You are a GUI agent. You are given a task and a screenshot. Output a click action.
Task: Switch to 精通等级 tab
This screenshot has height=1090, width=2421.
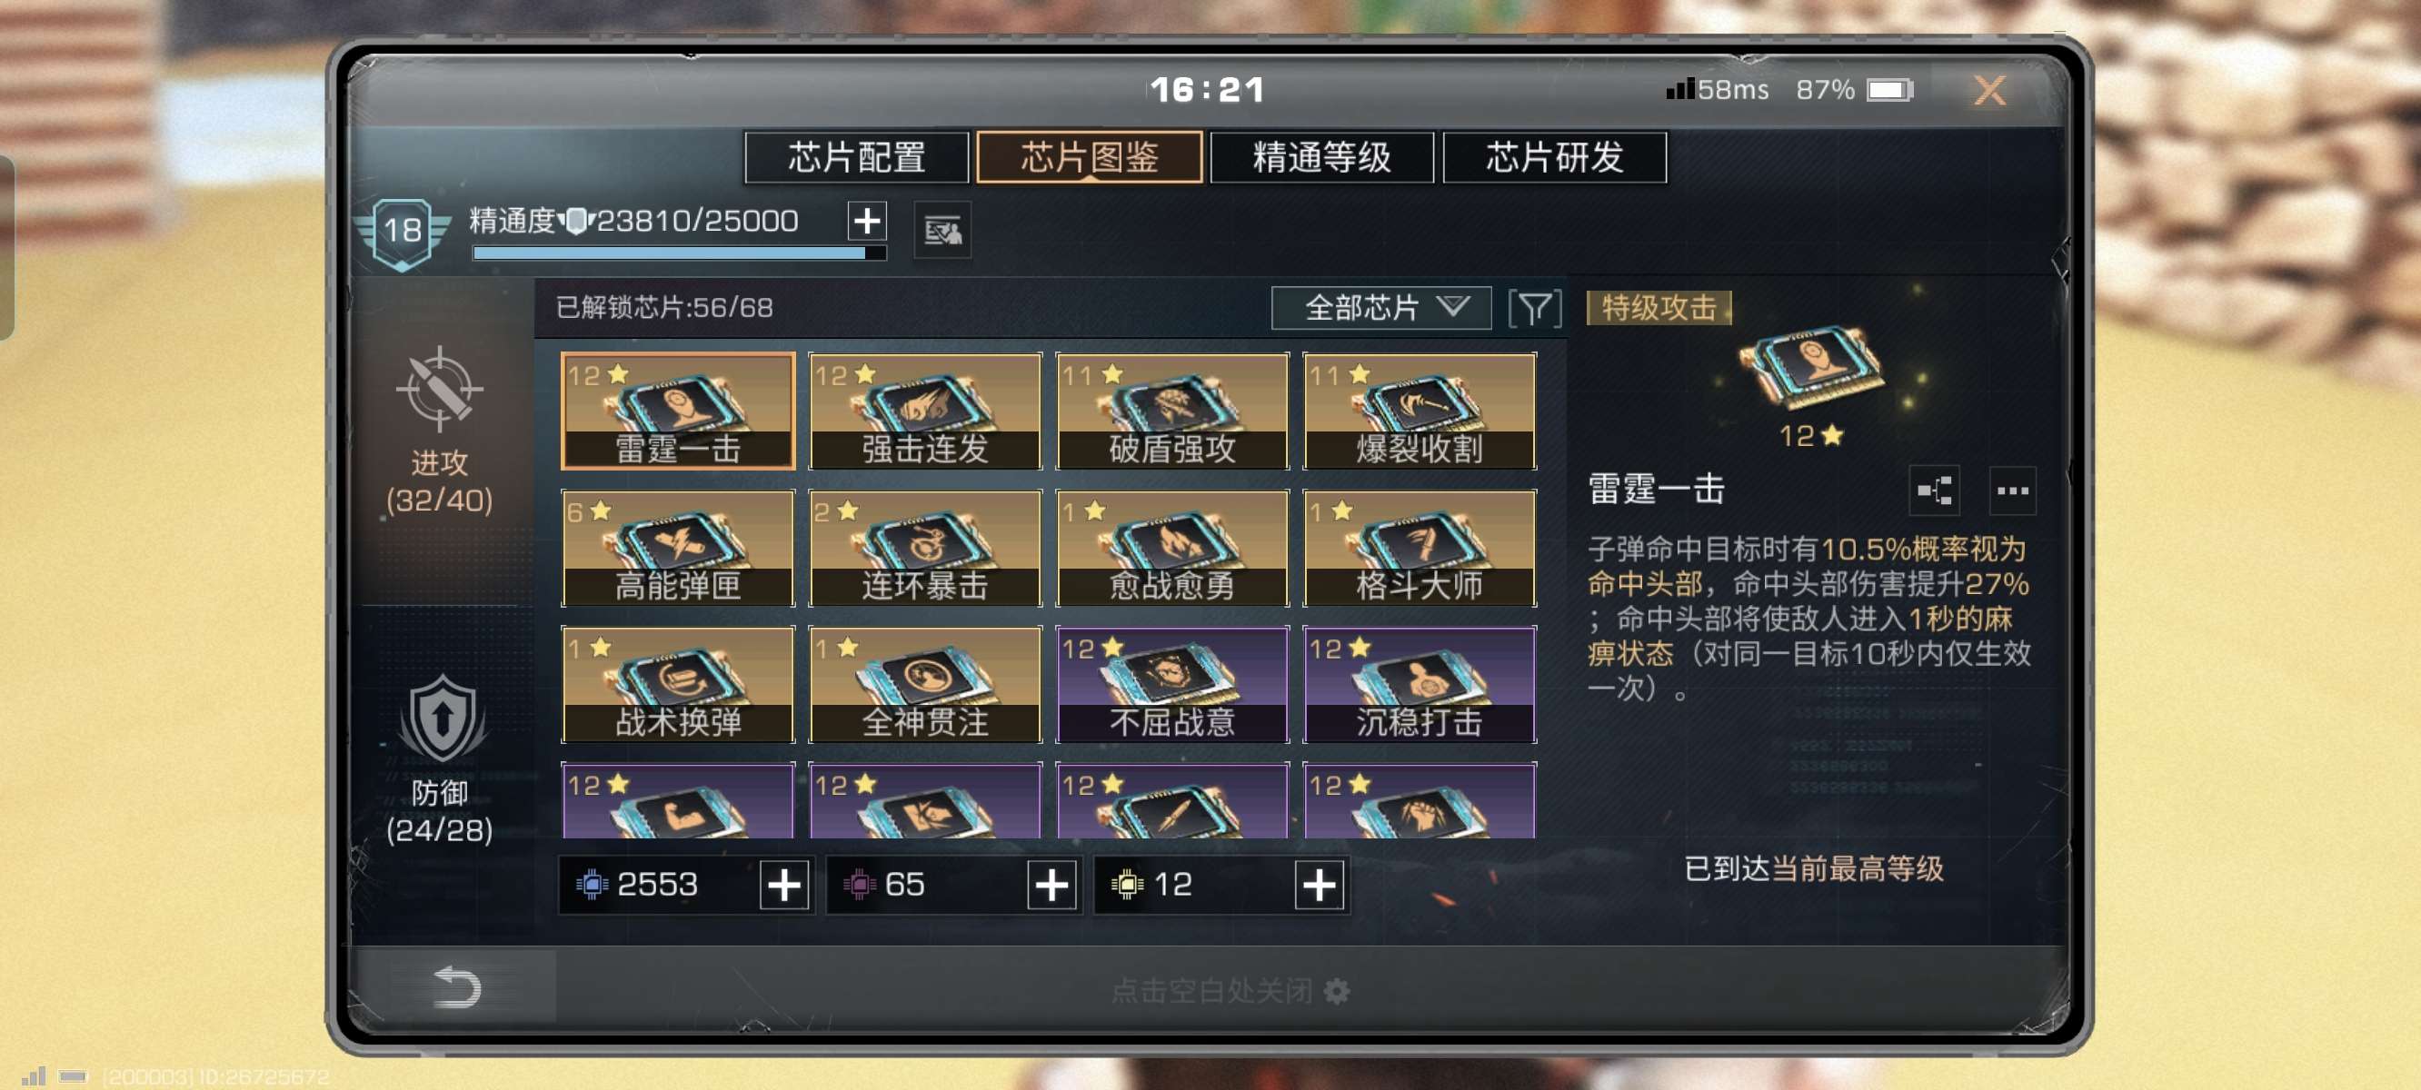pyautogui.click(x=1321, y=157)
